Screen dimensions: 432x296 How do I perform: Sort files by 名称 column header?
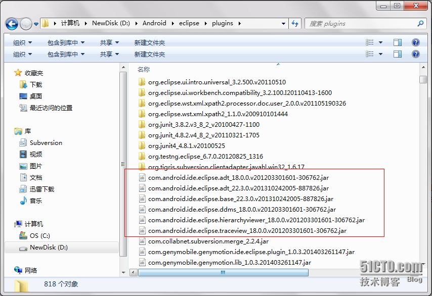click(x=144, y=69)
